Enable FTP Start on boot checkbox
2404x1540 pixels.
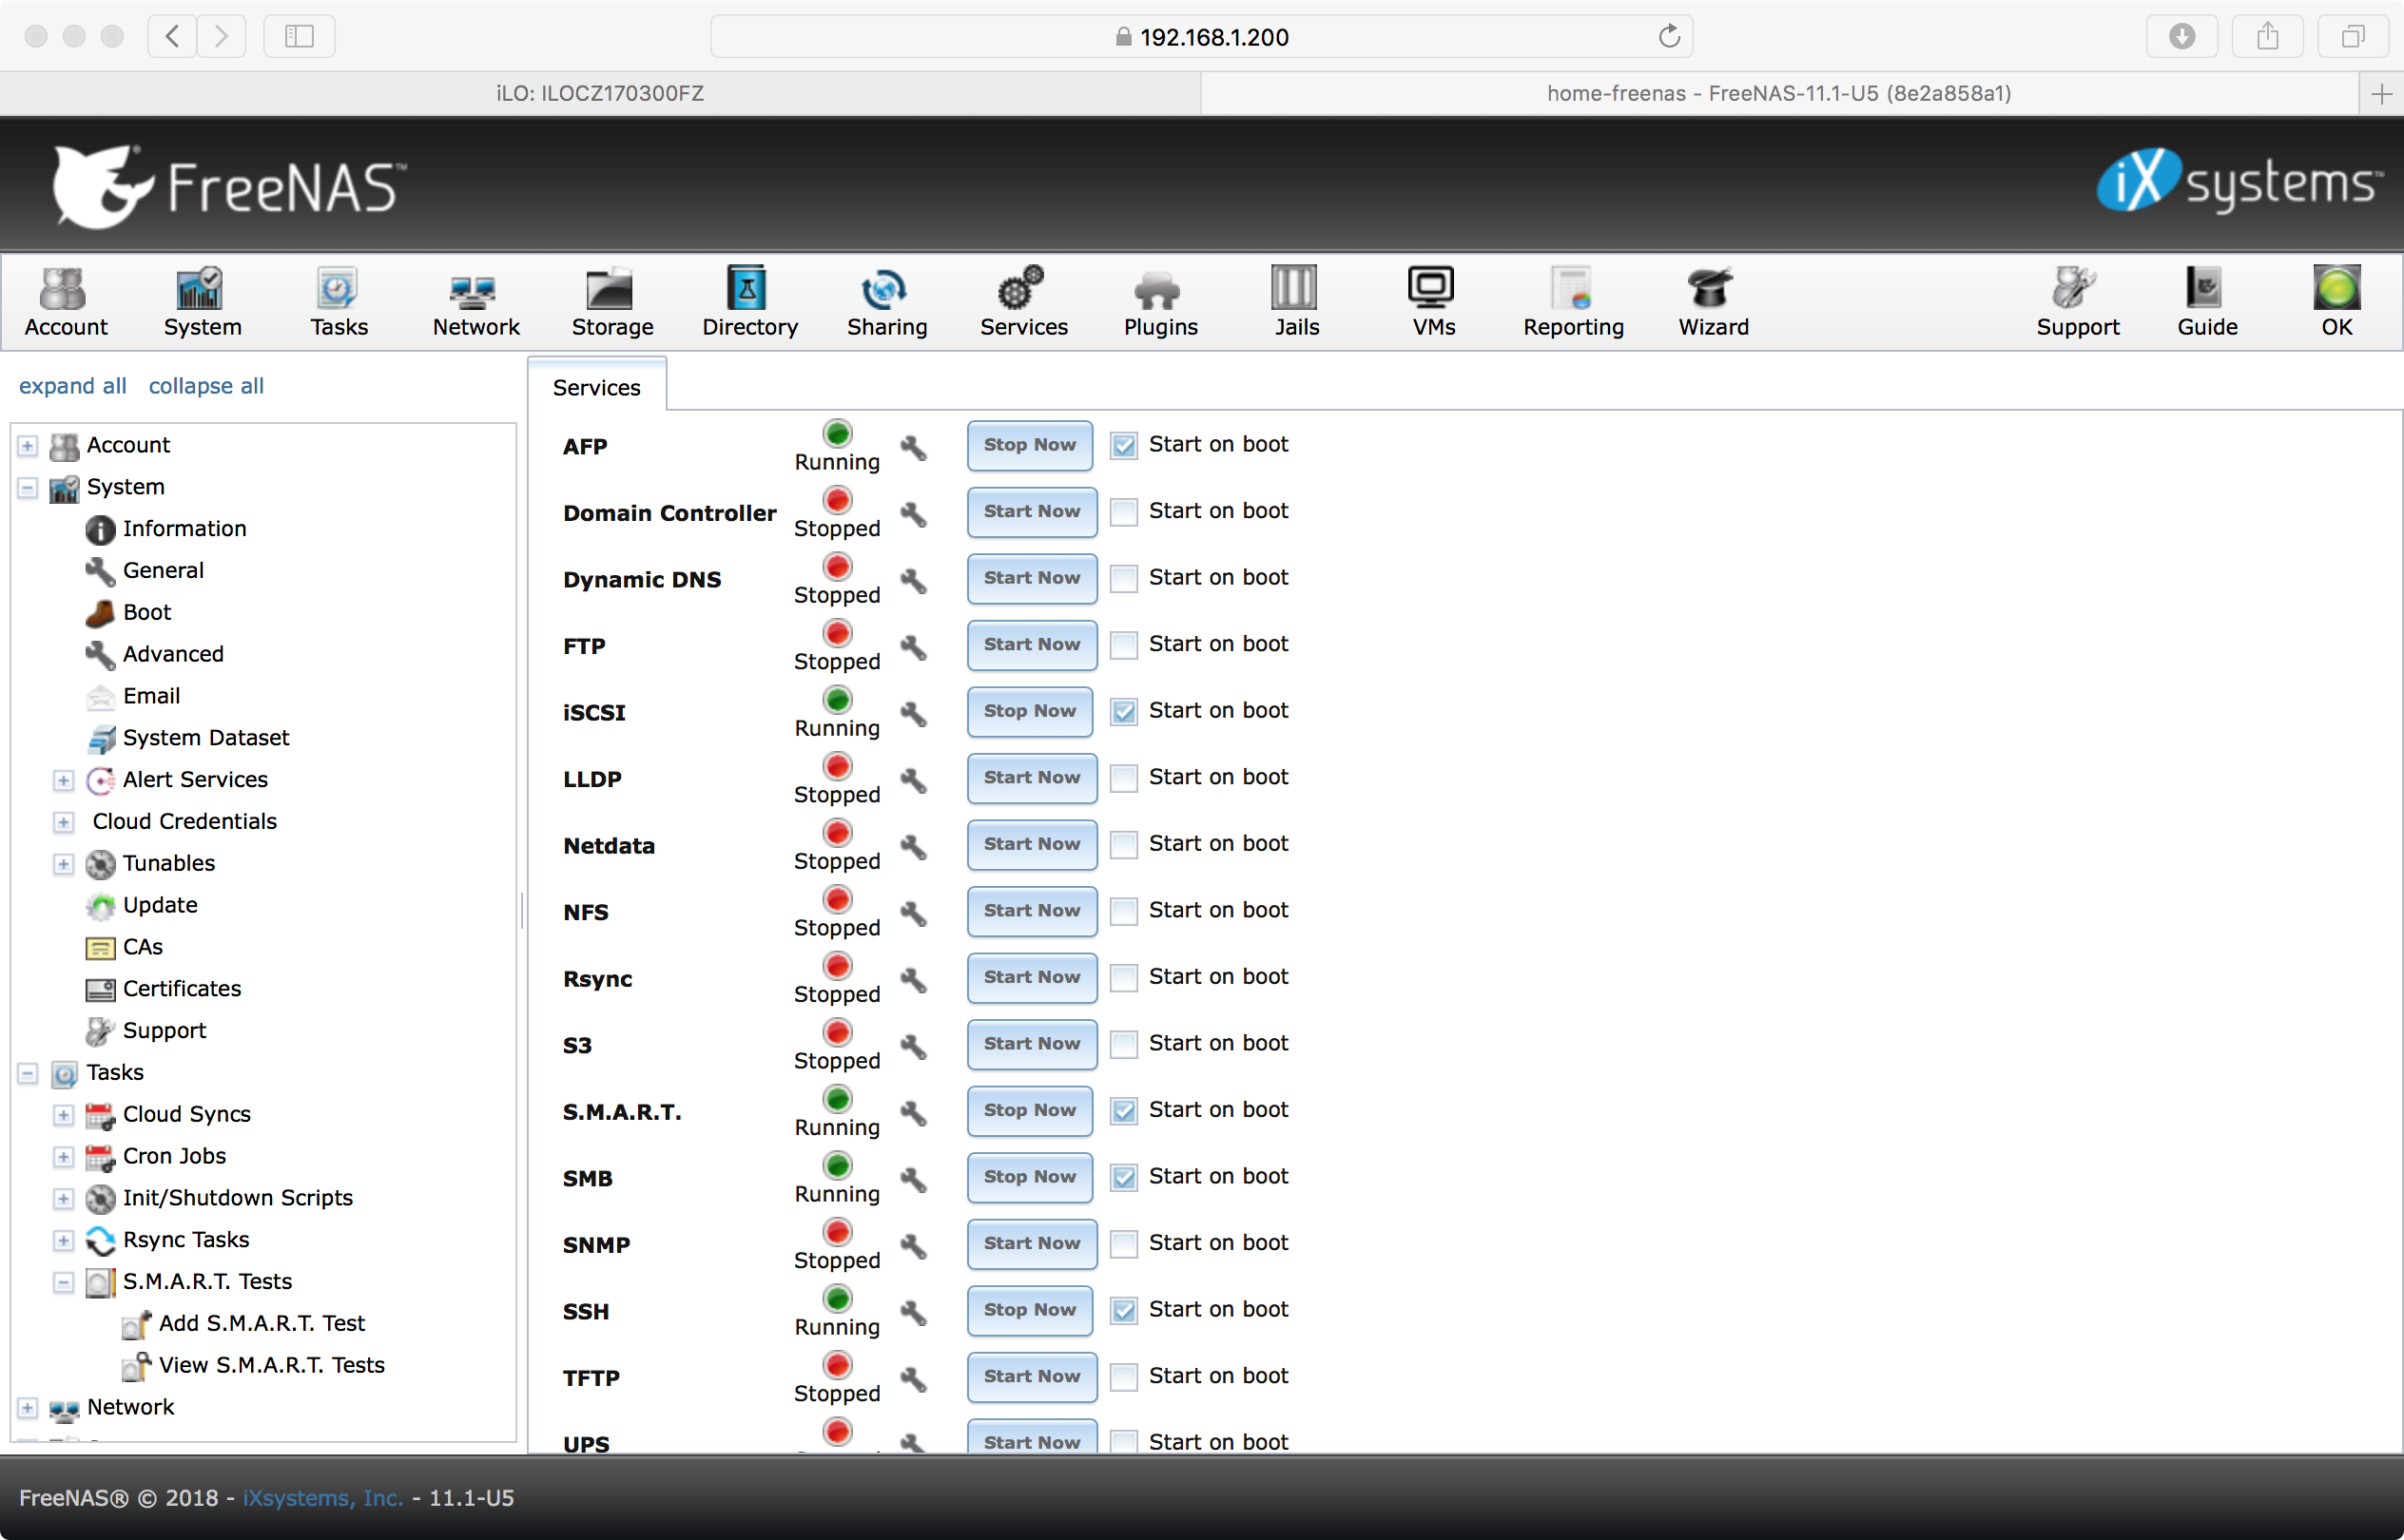coord(1123,645)
